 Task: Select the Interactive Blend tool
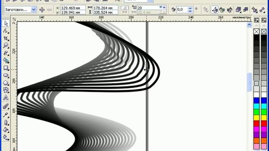tap(5, 107)
